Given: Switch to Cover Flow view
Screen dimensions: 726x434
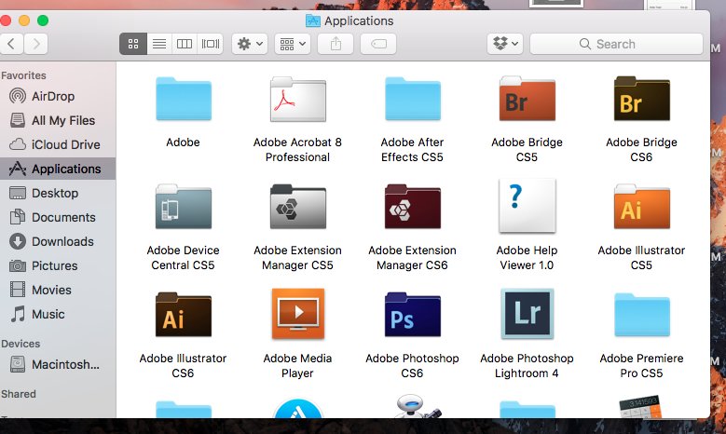Looking at the screenshot, I should [211, 44].
